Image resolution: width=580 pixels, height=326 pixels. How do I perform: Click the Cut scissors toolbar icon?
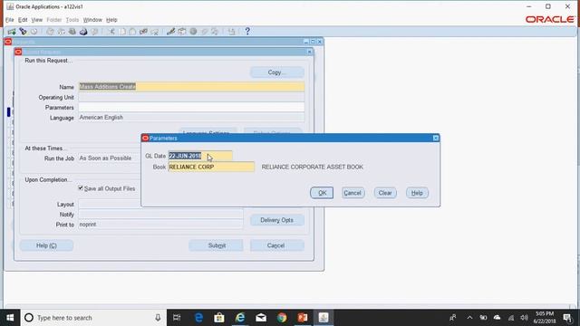coord(111,32)
